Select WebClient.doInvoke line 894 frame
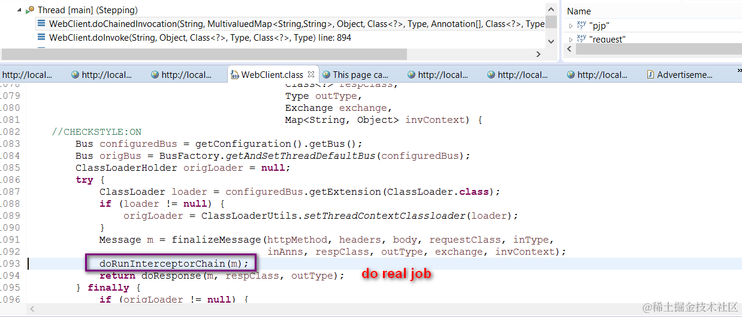Image resolution: width=742 pixels, height=317 pixels. pyautogui.click(x=200, y=38)
